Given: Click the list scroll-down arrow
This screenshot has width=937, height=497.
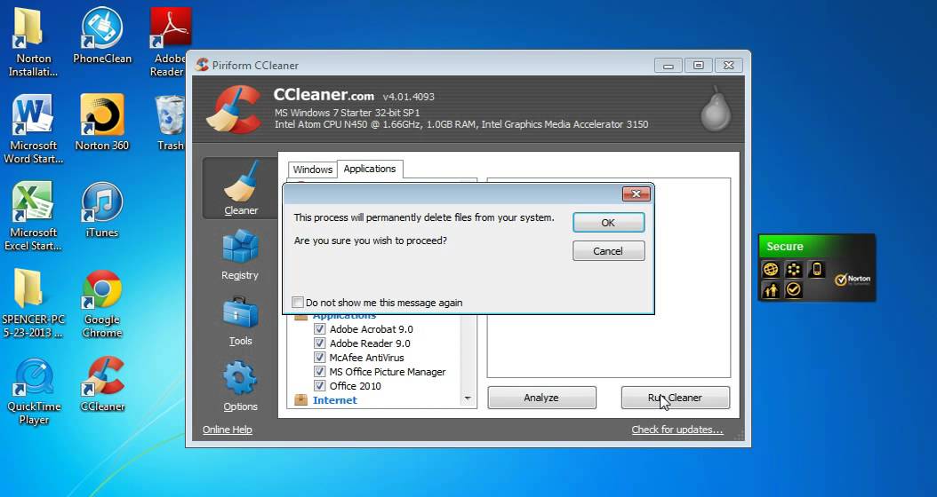Looking at the screenshot, I should [x=468, y=398].
